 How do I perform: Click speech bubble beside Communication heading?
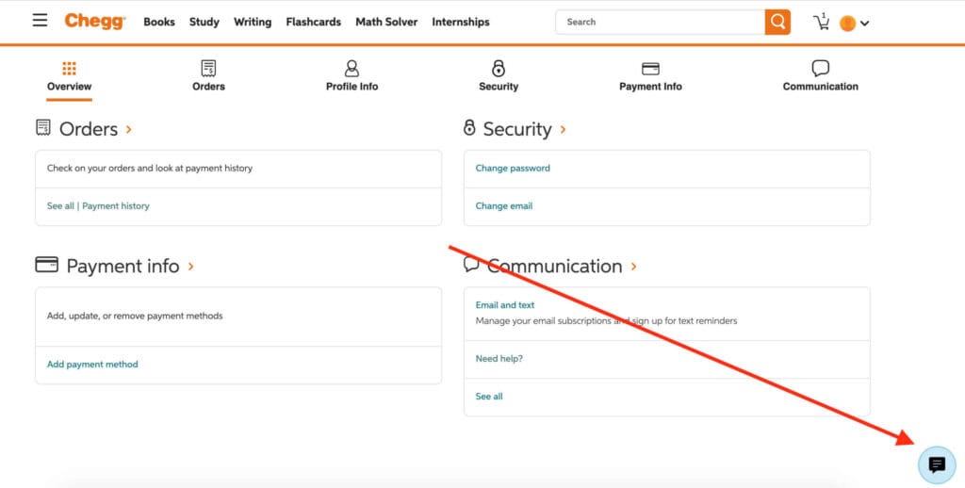pos(471,265)
